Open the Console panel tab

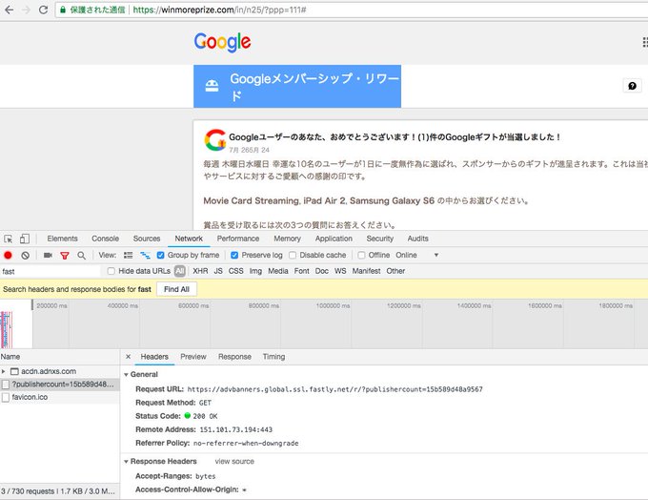(x=106, y=239)
